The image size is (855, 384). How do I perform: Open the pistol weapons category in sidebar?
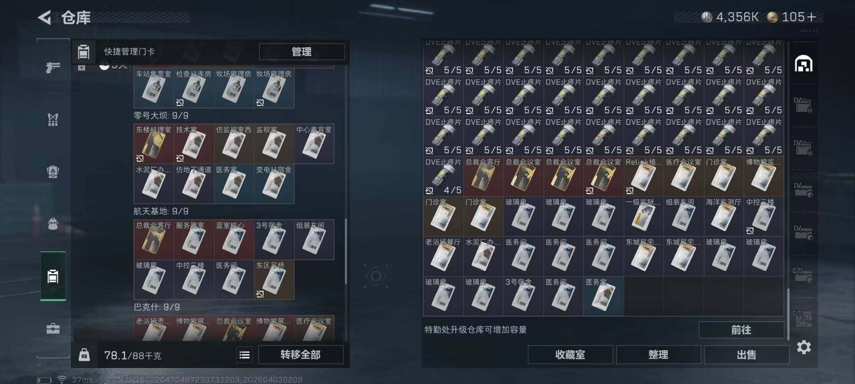[x=53, y=67]
